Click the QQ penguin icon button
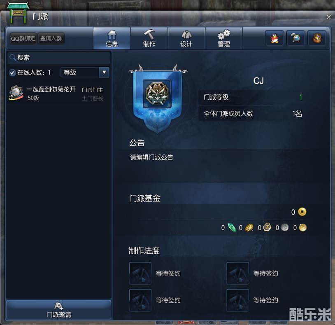This screenshot has height=325, width=335. (275, 38)
